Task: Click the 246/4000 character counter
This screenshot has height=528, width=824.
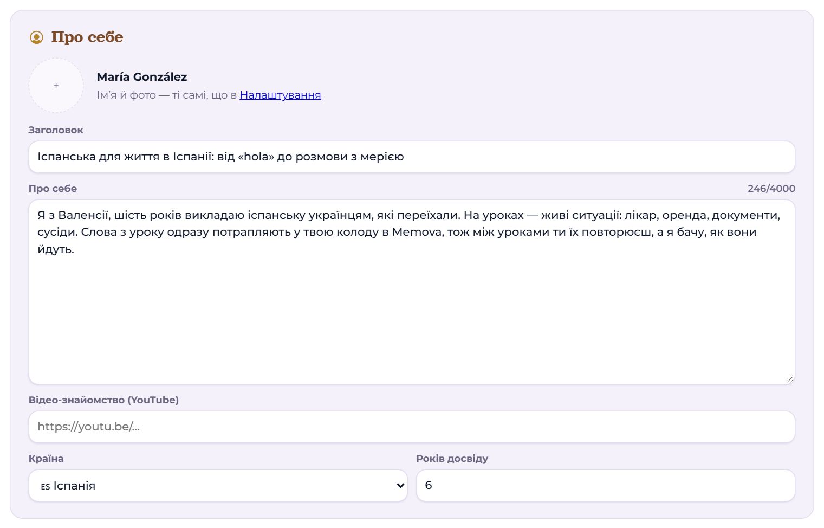Action: coord(771,189)
